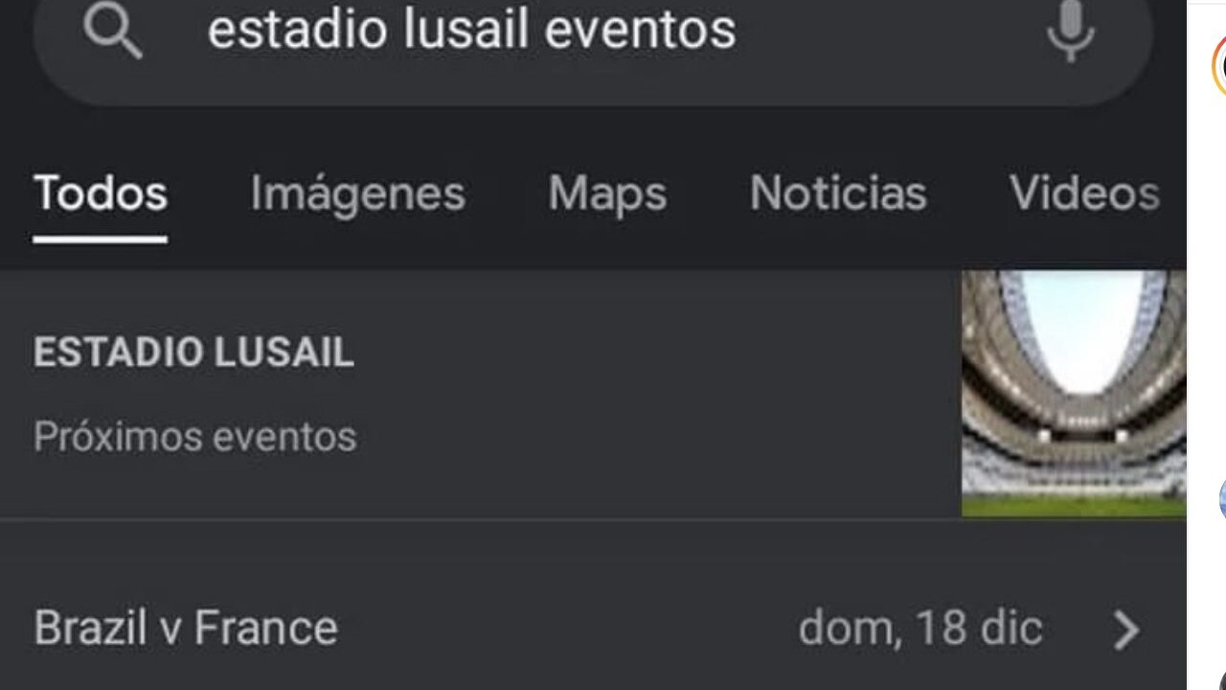Switch to the Imágenes tab
This screenshot has width=1226, height=690.
(x=357, y=195)
